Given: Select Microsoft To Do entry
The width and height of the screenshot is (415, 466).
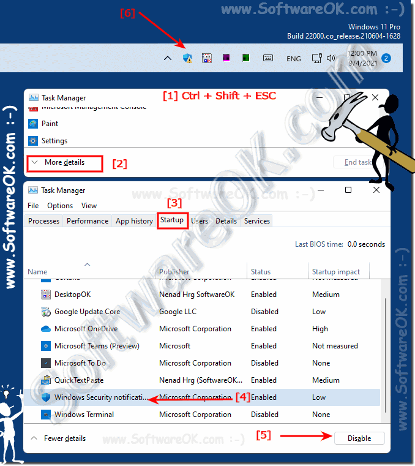Looking at the screenshot, I should 202,363.
